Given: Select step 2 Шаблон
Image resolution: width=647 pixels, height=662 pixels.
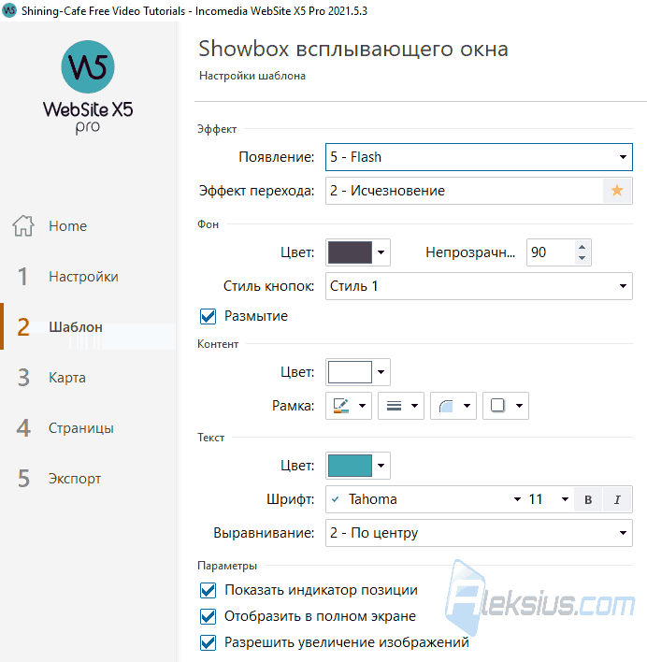Looking at the screenshot, I should (88, 326).
